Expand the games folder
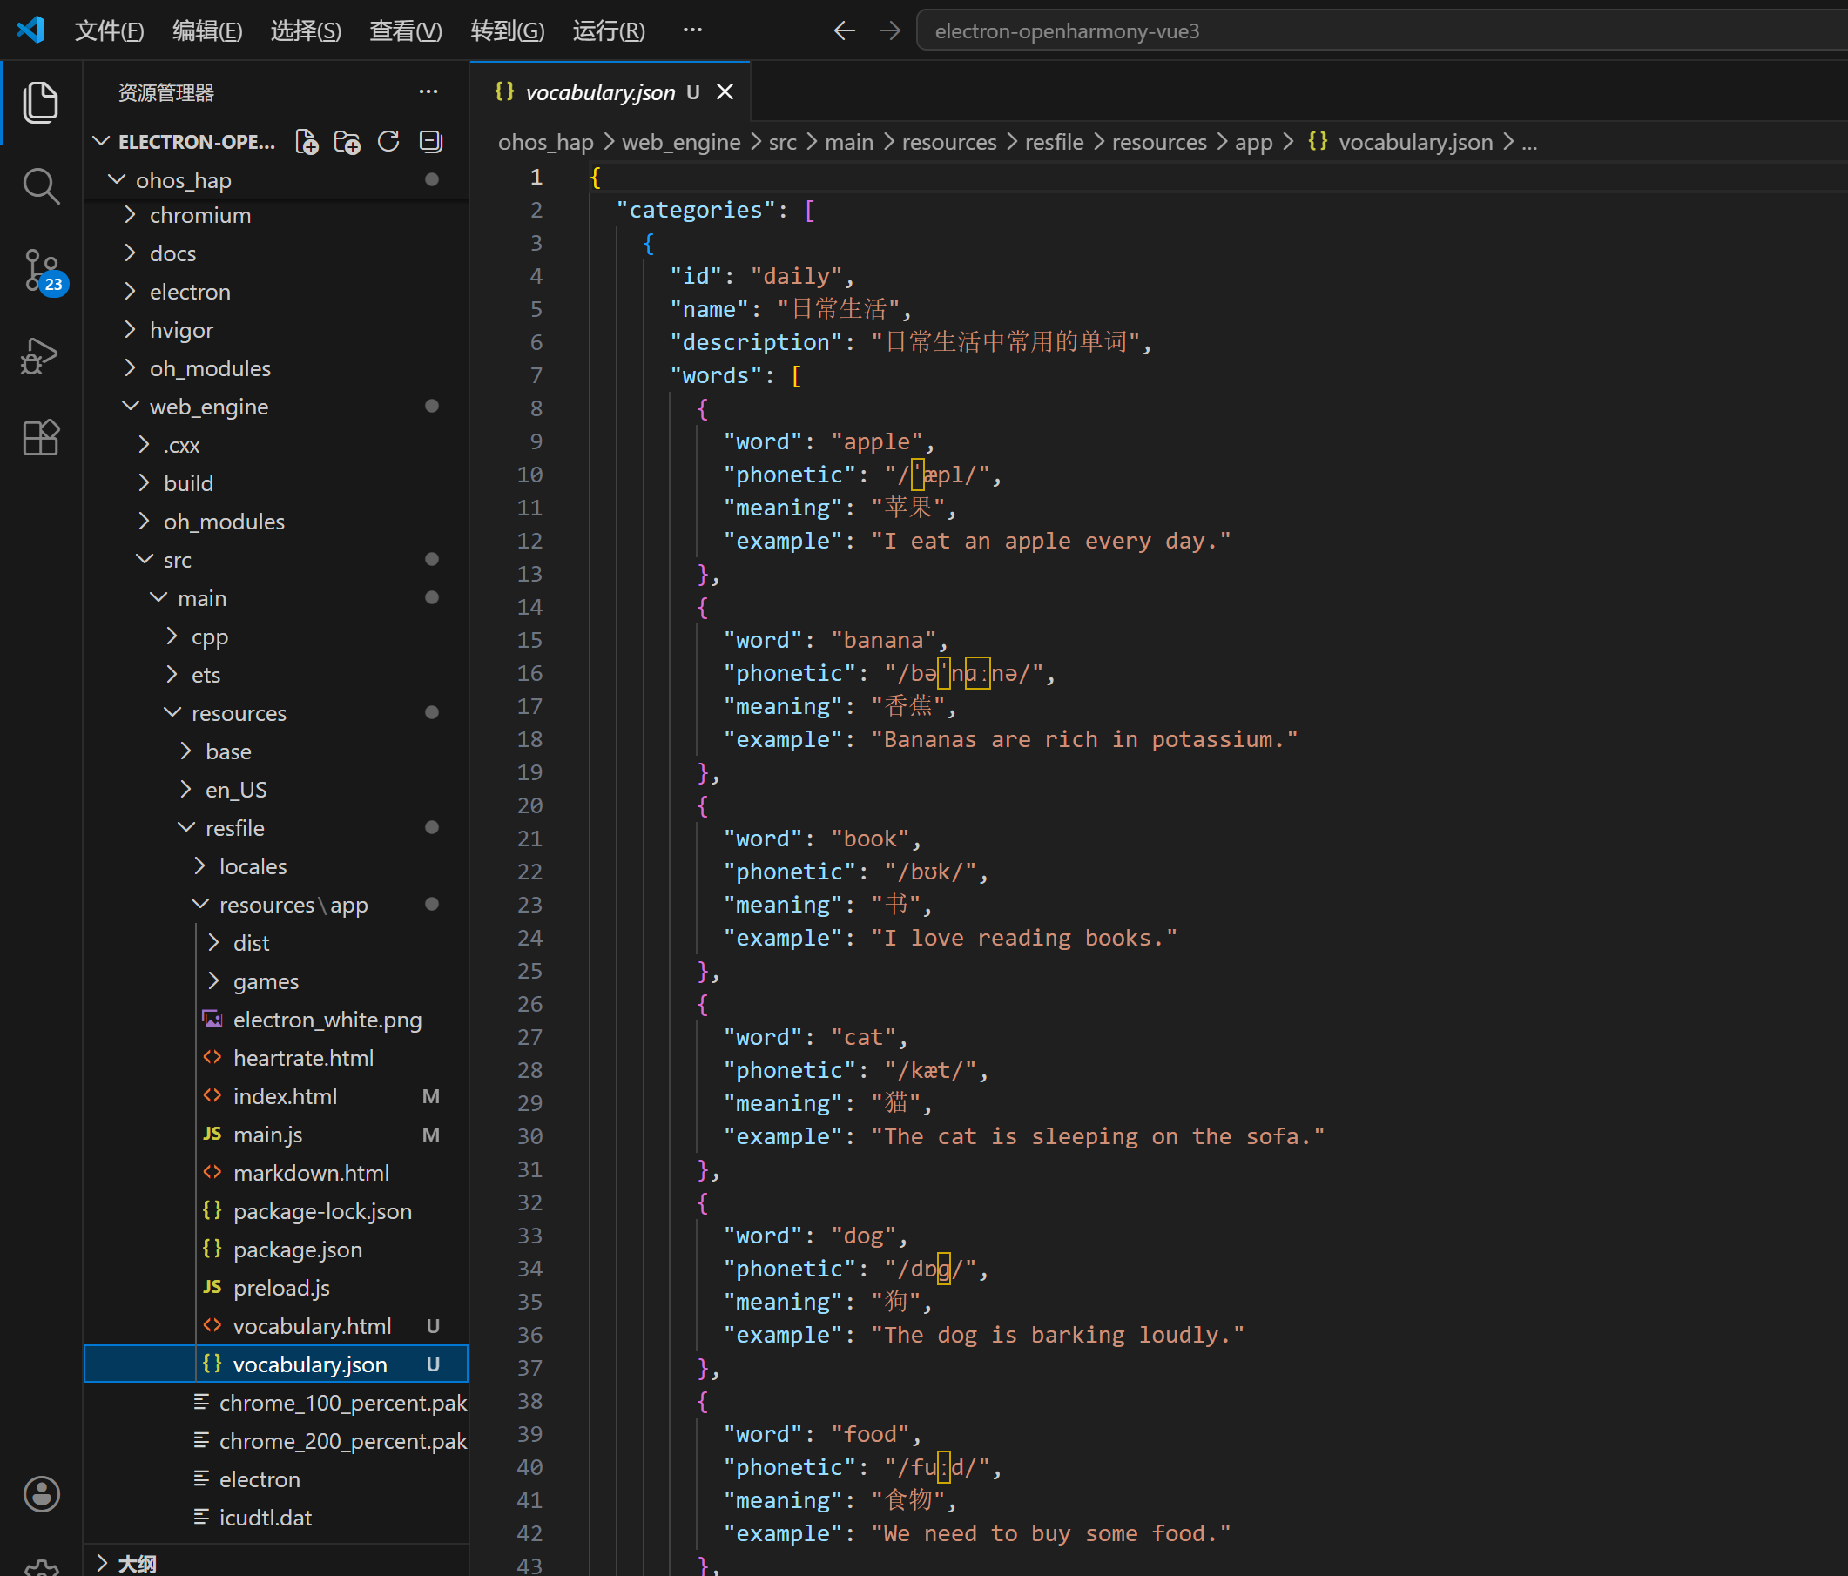 tap(265, 981)
